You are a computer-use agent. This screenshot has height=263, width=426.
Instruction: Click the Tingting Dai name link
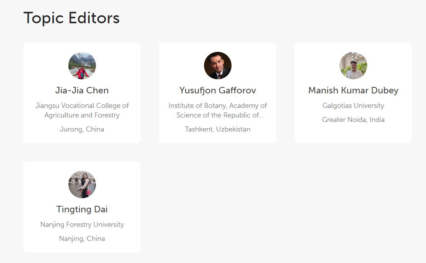pos(82,209)
